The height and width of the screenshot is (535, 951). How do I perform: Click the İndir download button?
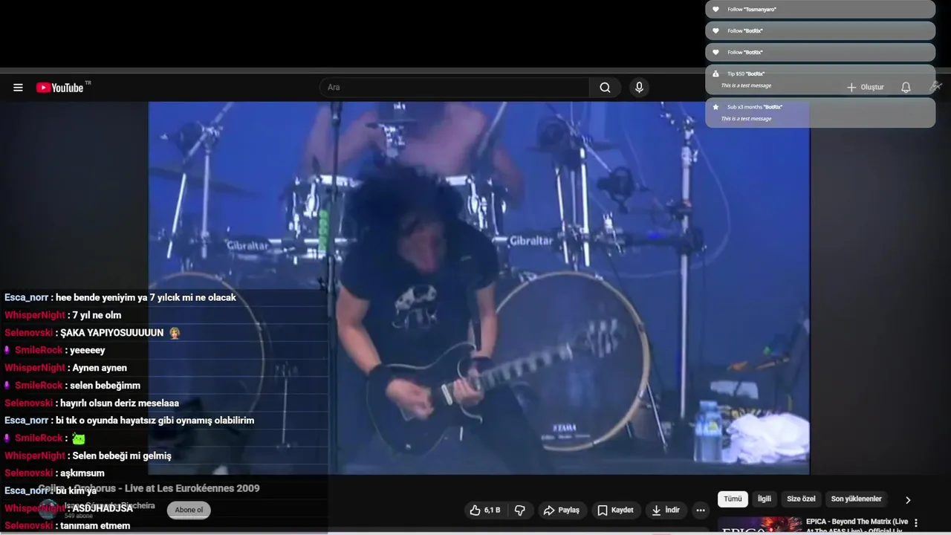(666, 510)
